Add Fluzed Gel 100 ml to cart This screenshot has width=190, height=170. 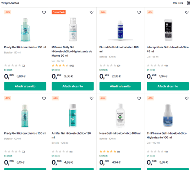120,86
